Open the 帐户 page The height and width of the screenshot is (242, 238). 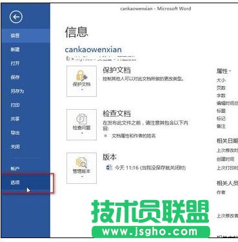click(26, 168)
